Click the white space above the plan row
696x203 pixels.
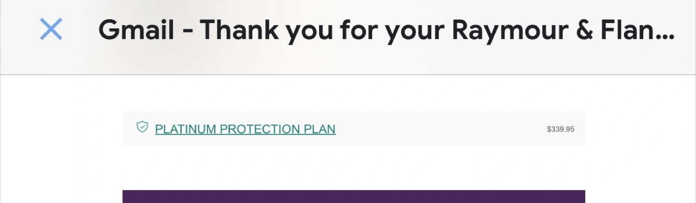(x=354, y=93)
